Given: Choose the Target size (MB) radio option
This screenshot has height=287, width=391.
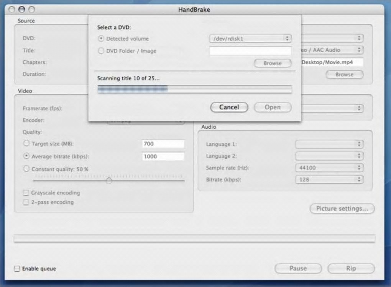Looking at the screenshot, I should pos(26,143).
